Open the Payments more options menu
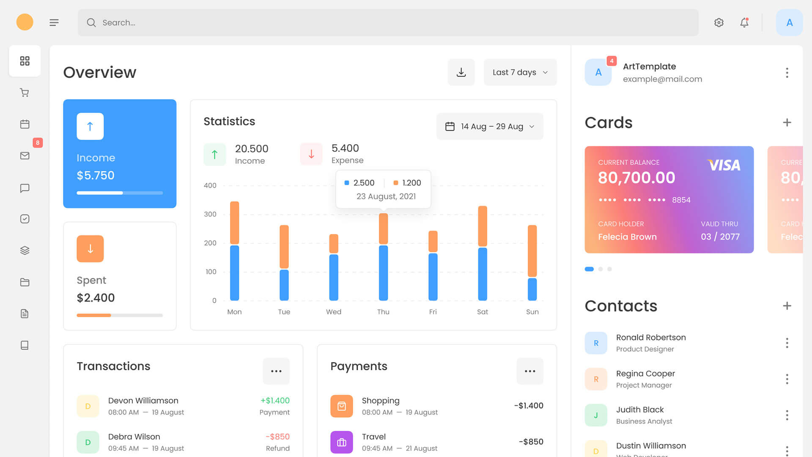The height and width of the screenshot is (457, 812). [x=529, y=371]
